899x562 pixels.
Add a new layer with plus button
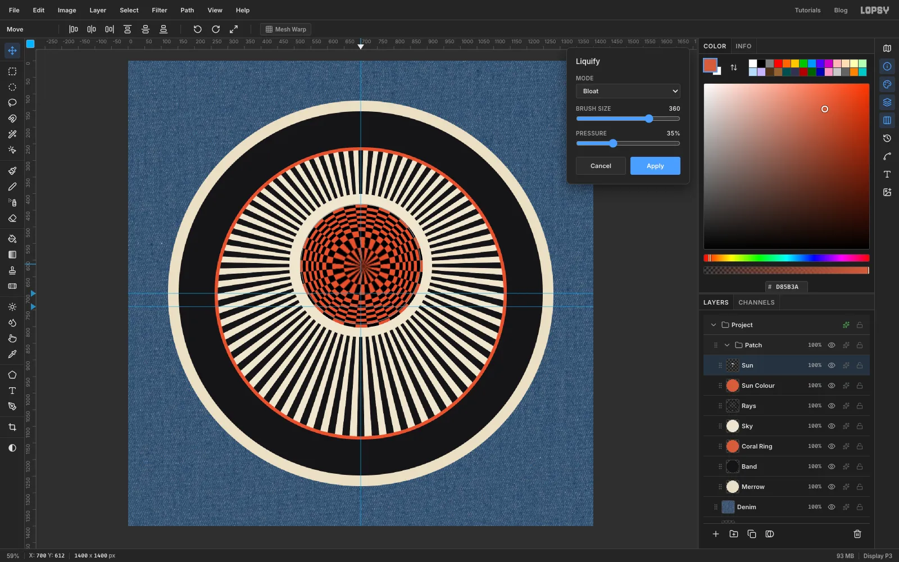[x=716, y=534]
